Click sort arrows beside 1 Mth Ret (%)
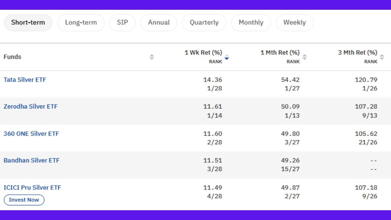Screen dimensions: 391x220 pos(304,57)
